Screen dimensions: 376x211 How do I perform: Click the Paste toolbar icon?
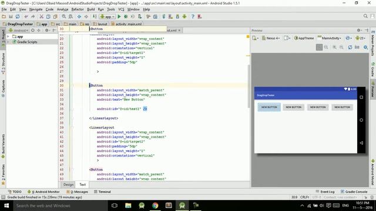55,16
